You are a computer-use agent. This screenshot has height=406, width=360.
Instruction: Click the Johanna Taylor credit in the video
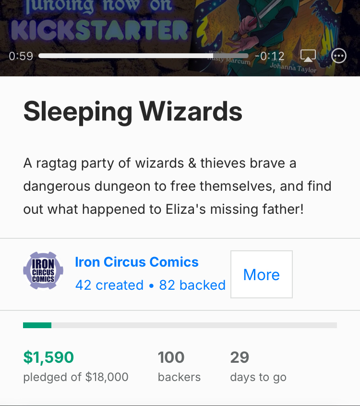click(293, 68)
